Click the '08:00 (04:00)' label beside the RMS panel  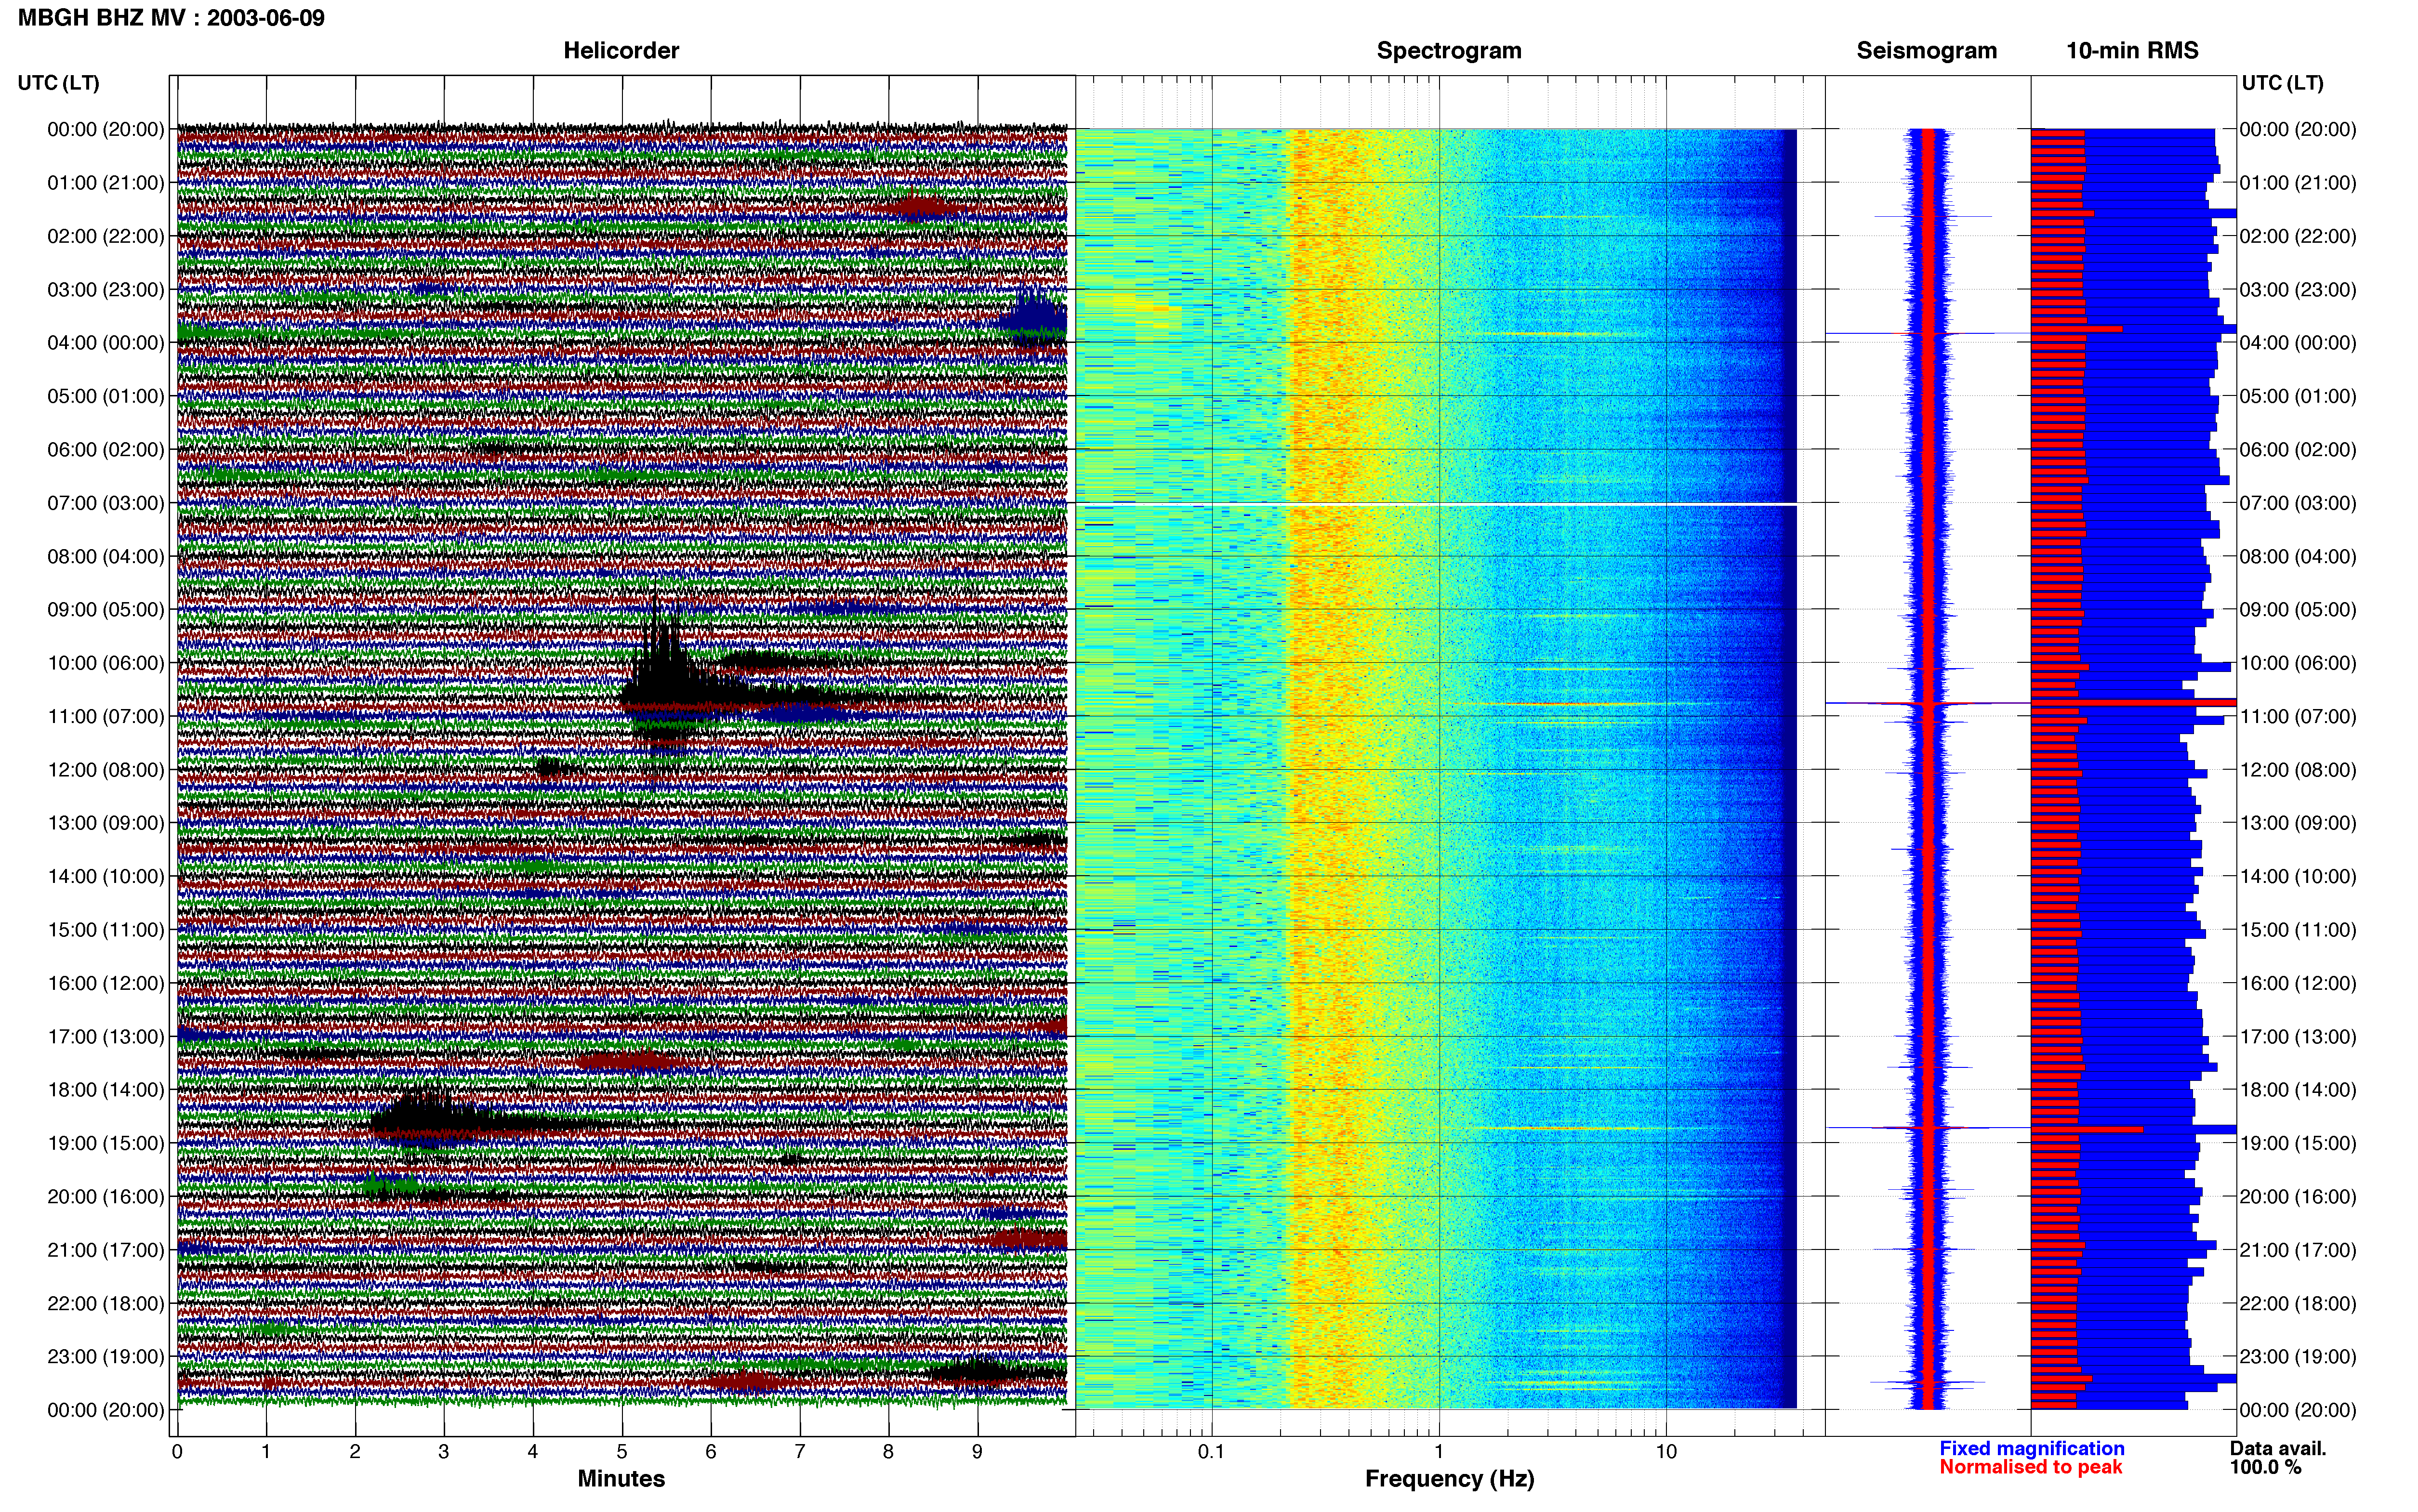[x=2298, y=557]
